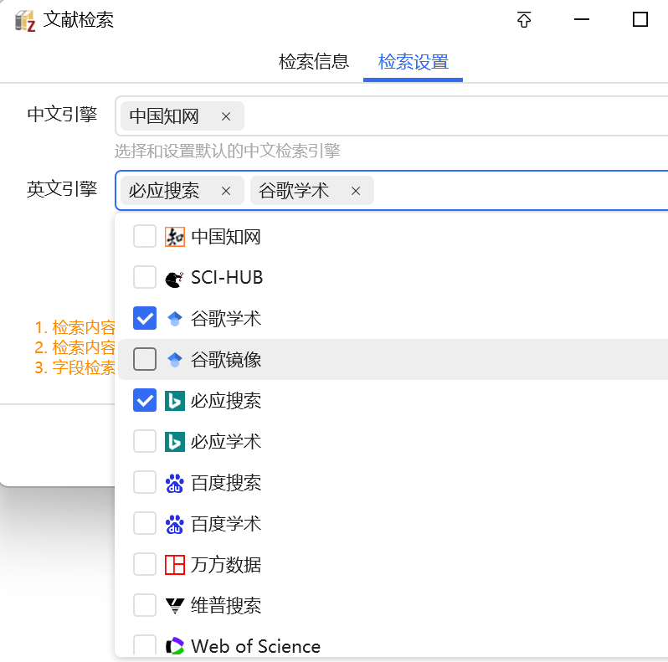The image size is (668, 662).
Task: Uncheck the 谷歌学术 checkbox
Action: 145,318
